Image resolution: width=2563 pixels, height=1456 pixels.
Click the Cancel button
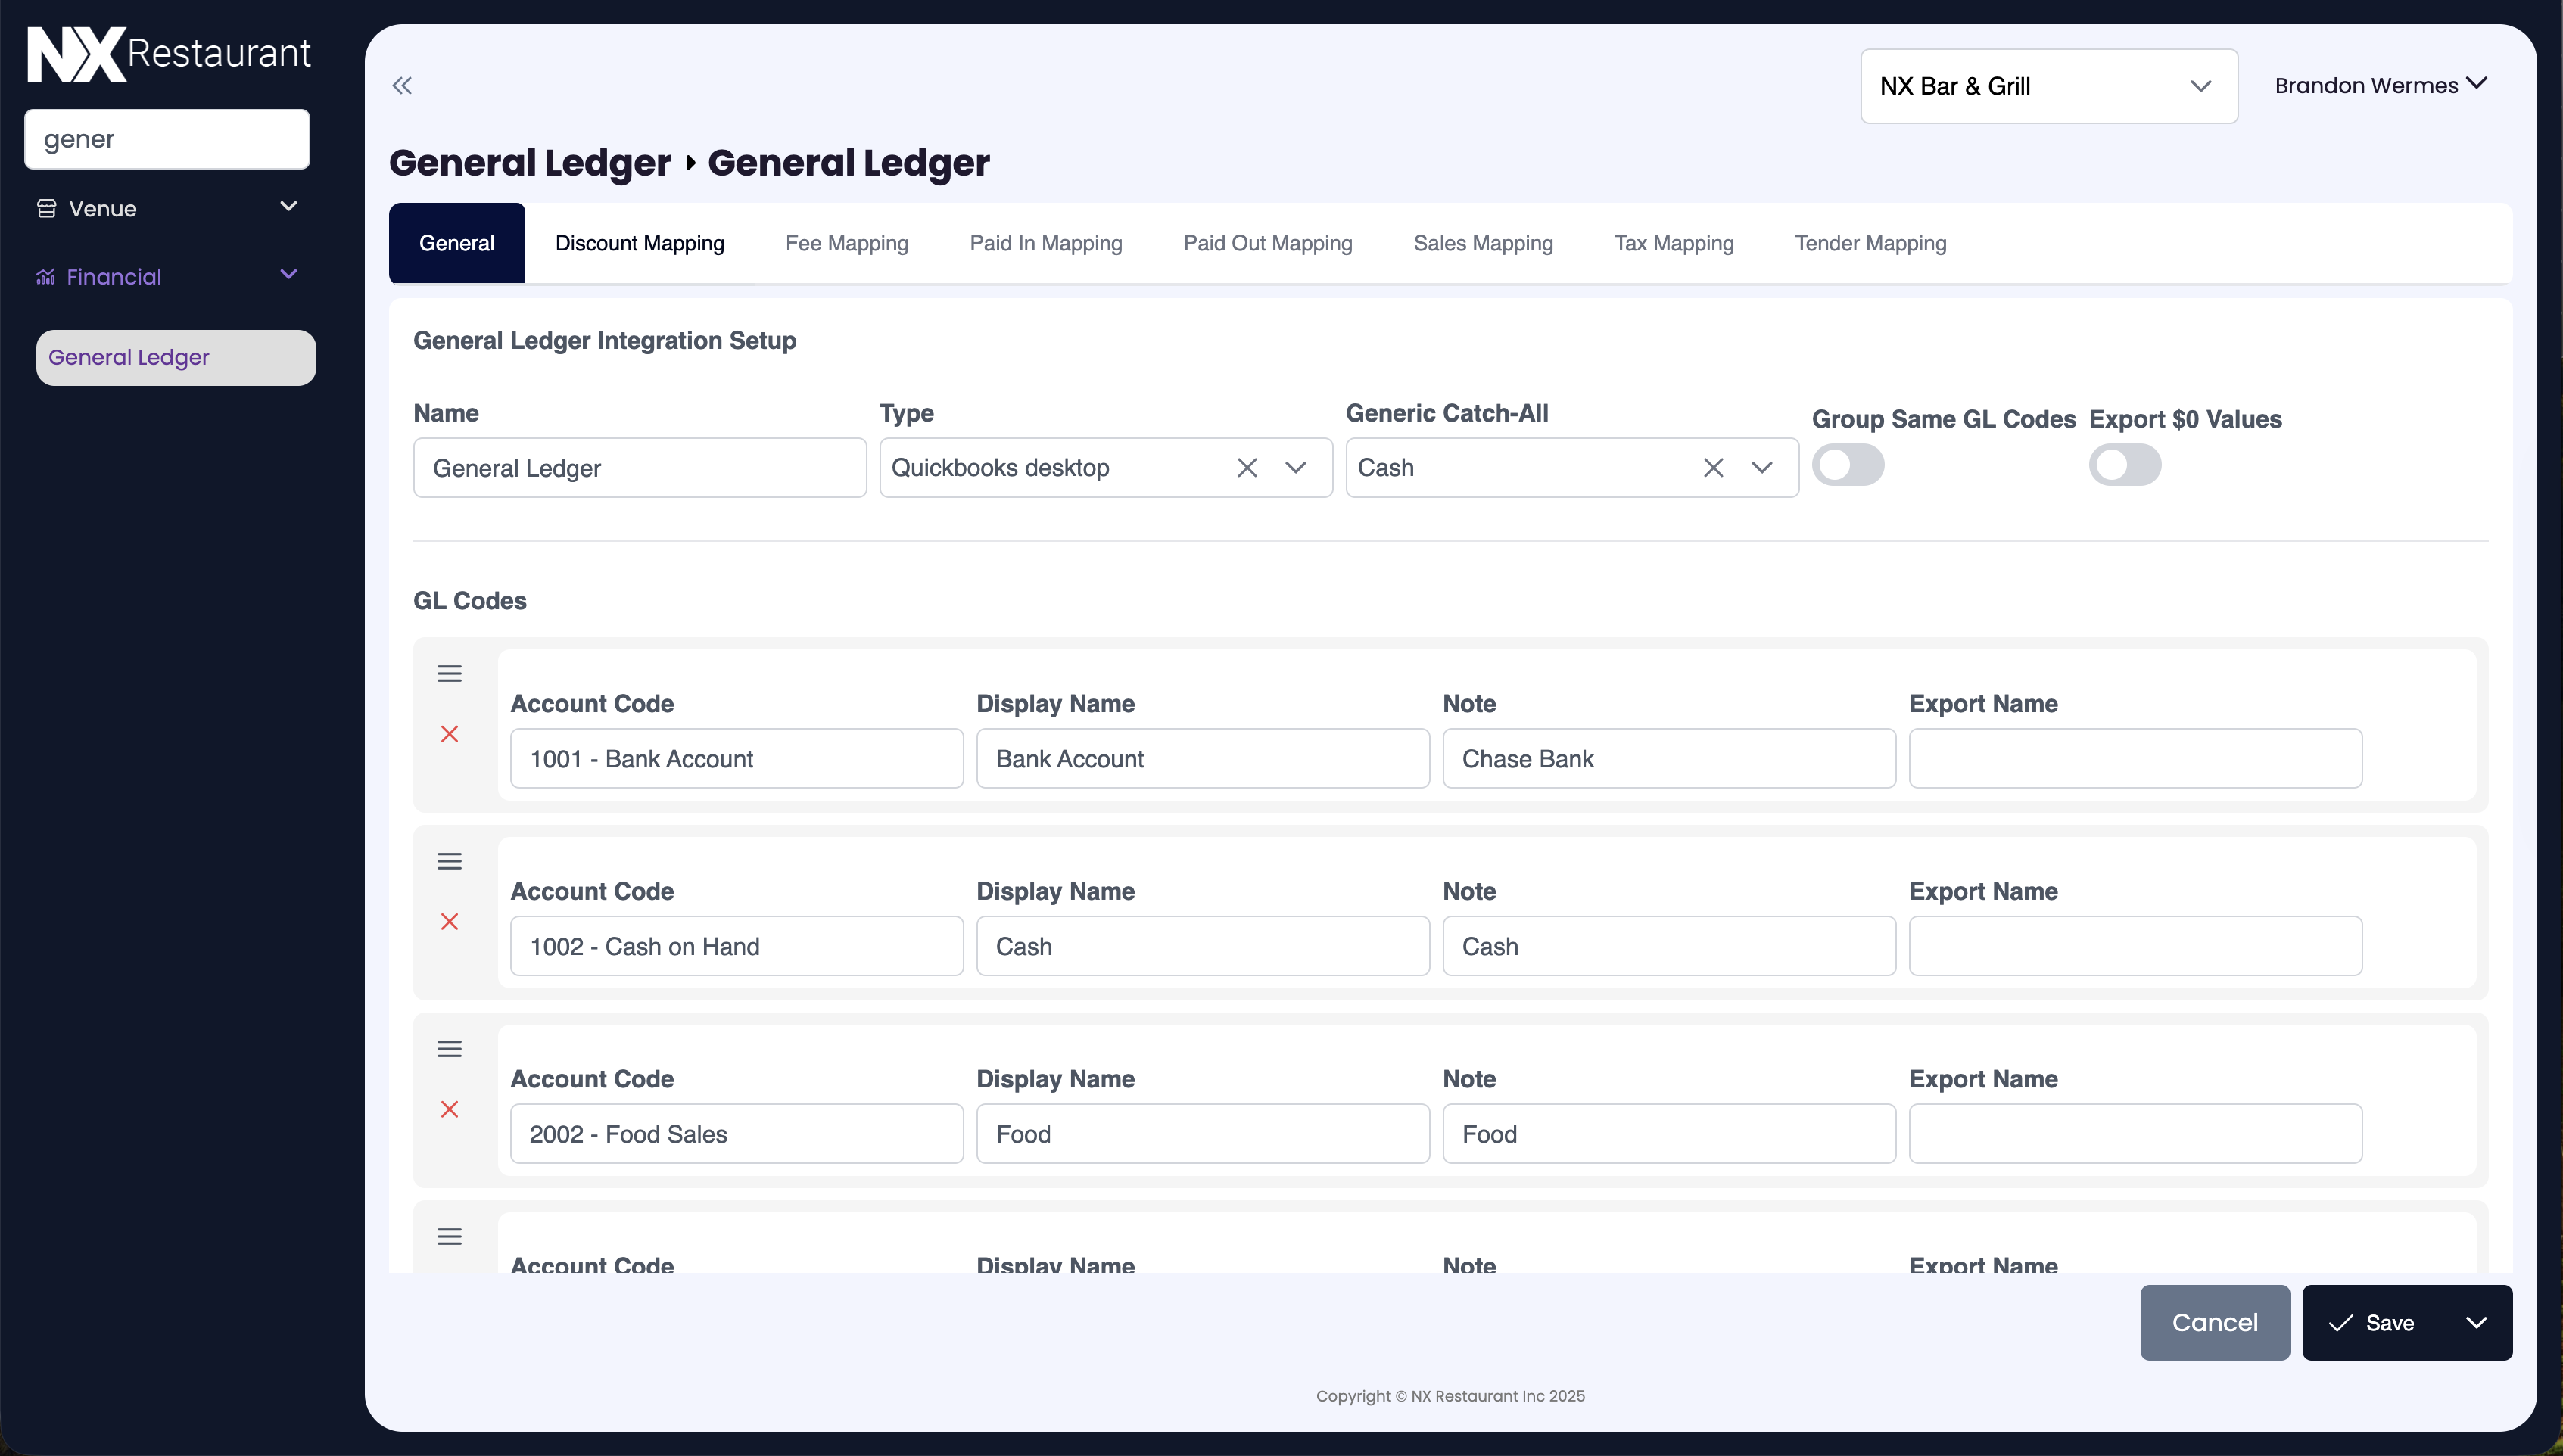point(2213,1323)
